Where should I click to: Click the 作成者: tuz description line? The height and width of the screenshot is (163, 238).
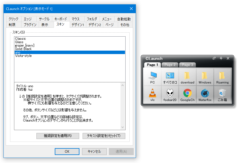click(24, 90)
